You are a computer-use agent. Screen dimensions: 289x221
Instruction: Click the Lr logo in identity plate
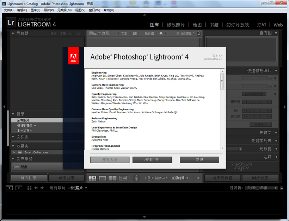[11, 22]
